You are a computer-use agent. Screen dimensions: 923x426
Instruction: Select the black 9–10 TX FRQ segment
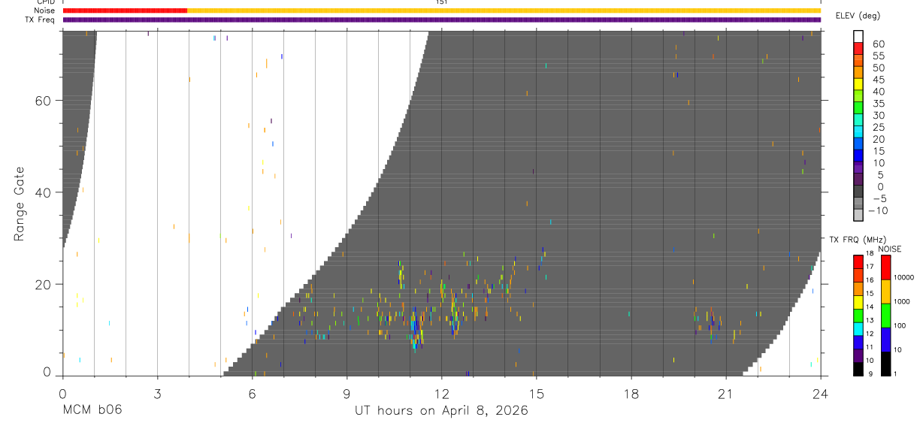pyautogui.click(x=858, y=367)
